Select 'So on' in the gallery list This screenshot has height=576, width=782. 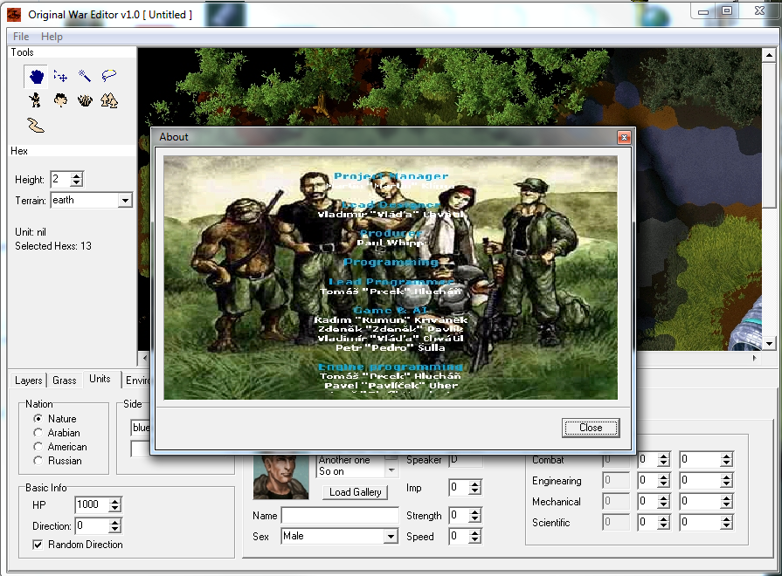(x=331, y=471)
